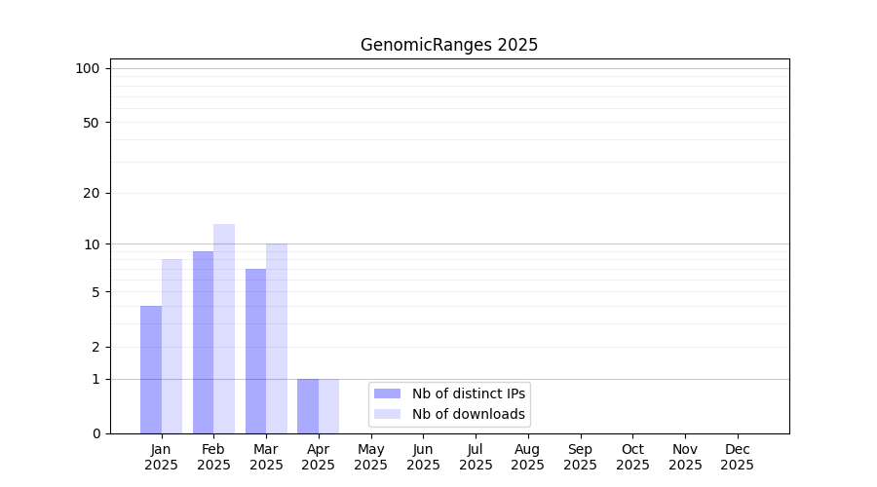Click the 100 y-axis tick label
Screen dimensions: 877x487
(x=88, y=68)
